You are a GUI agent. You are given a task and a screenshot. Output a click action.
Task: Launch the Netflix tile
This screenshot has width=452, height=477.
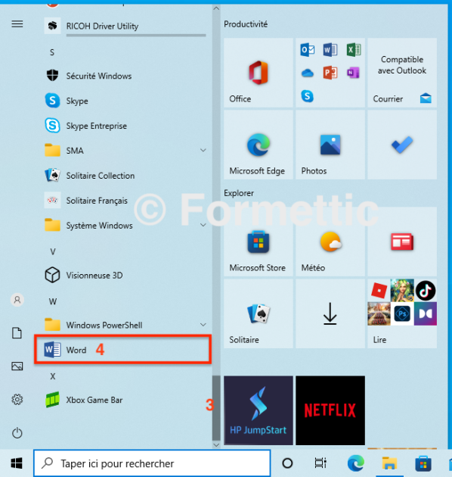(330, 410)
